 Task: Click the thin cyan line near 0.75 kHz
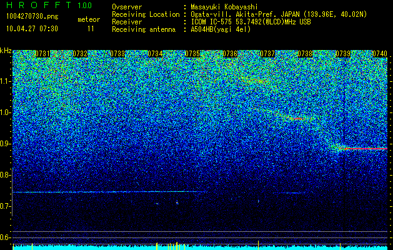click(109, 192)
